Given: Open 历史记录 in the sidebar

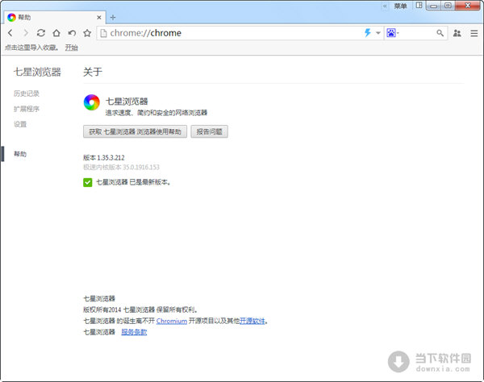Looking at the screenshot, I should (27, 93).
